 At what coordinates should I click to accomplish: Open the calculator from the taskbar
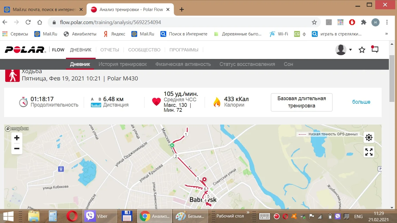[x=53, y=216]
